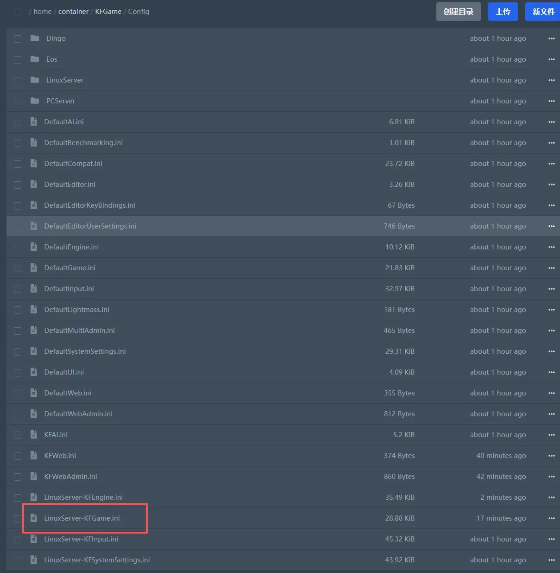Navigate to container in the breadcrumb

click(73, 12)
